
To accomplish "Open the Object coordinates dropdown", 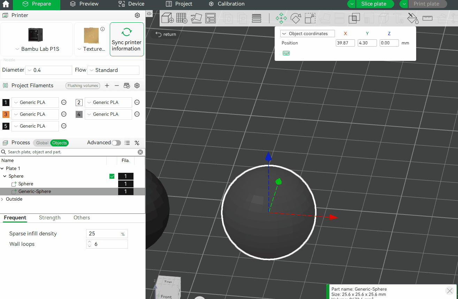I will pyautogui.click(x=307, y=34).
